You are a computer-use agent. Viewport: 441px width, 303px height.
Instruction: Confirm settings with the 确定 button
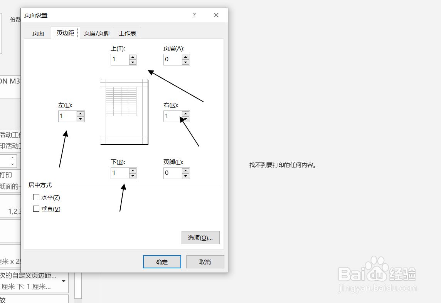pos(162,262)
